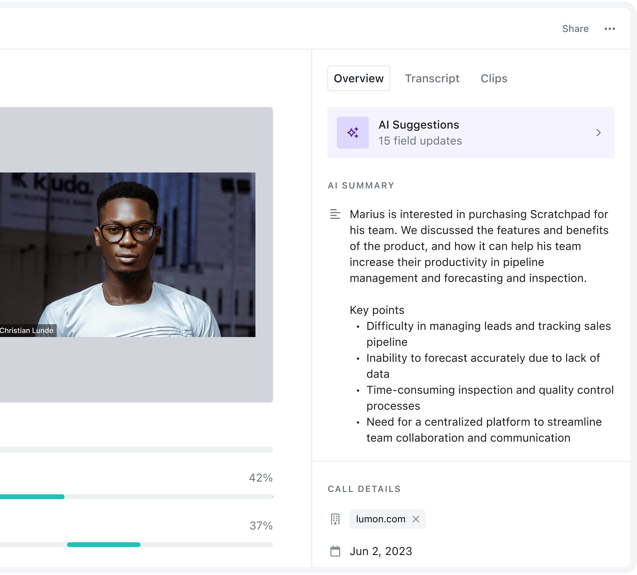Click the Christian Lunde video thumbnail
This screenshot has height=575, width=637.
[128, 255]
